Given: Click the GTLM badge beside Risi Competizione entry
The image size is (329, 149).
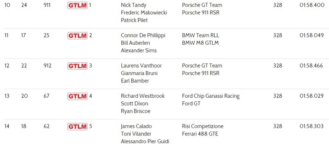Looking at the screenshot, I should pyautogui.click(x=77, y=126).
